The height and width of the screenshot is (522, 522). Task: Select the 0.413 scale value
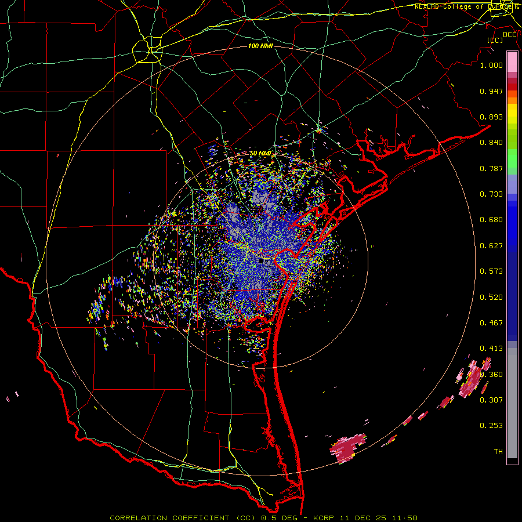[491, 349]
